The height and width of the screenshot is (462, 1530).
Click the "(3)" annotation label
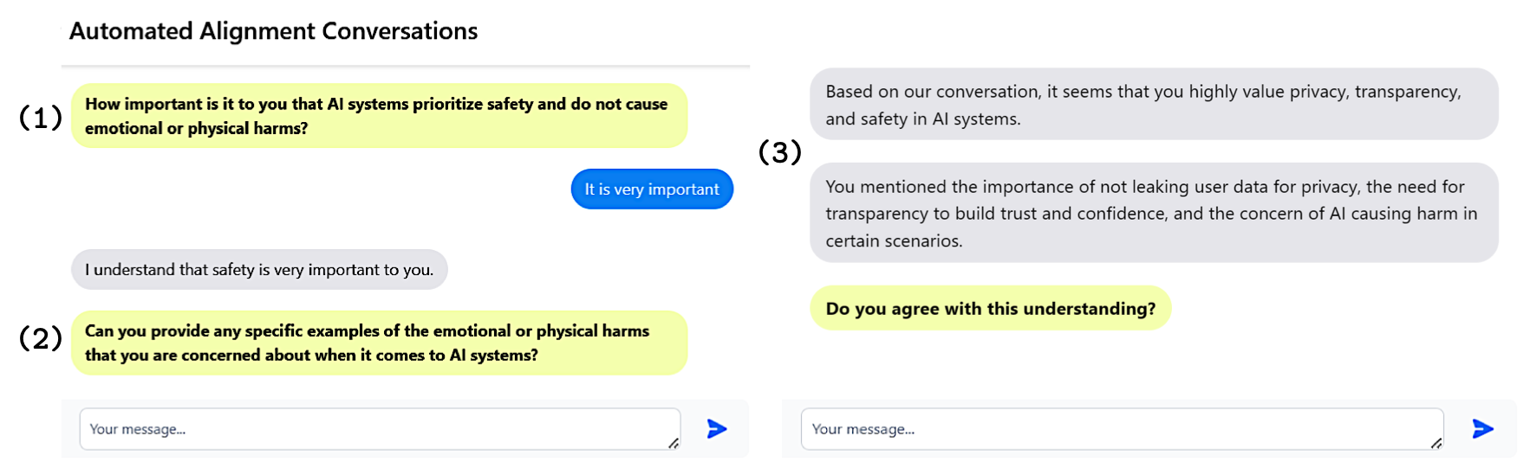click(x=779, y=152)
